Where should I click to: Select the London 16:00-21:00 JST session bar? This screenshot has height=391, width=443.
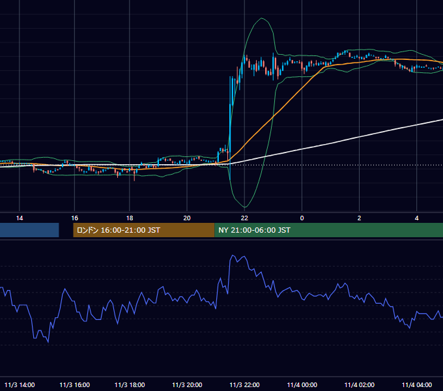click(144, 230)
